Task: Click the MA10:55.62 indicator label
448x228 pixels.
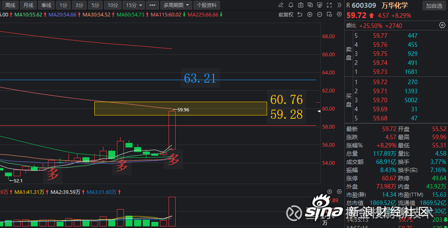Action: pyautogui.click(x=28, y=15)
